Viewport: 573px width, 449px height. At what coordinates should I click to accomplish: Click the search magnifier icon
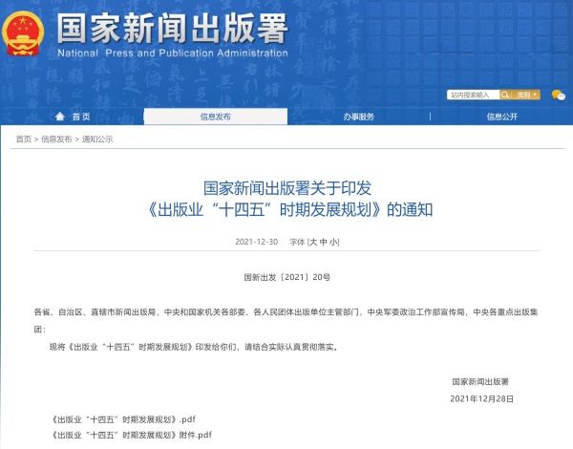[505, 96]
